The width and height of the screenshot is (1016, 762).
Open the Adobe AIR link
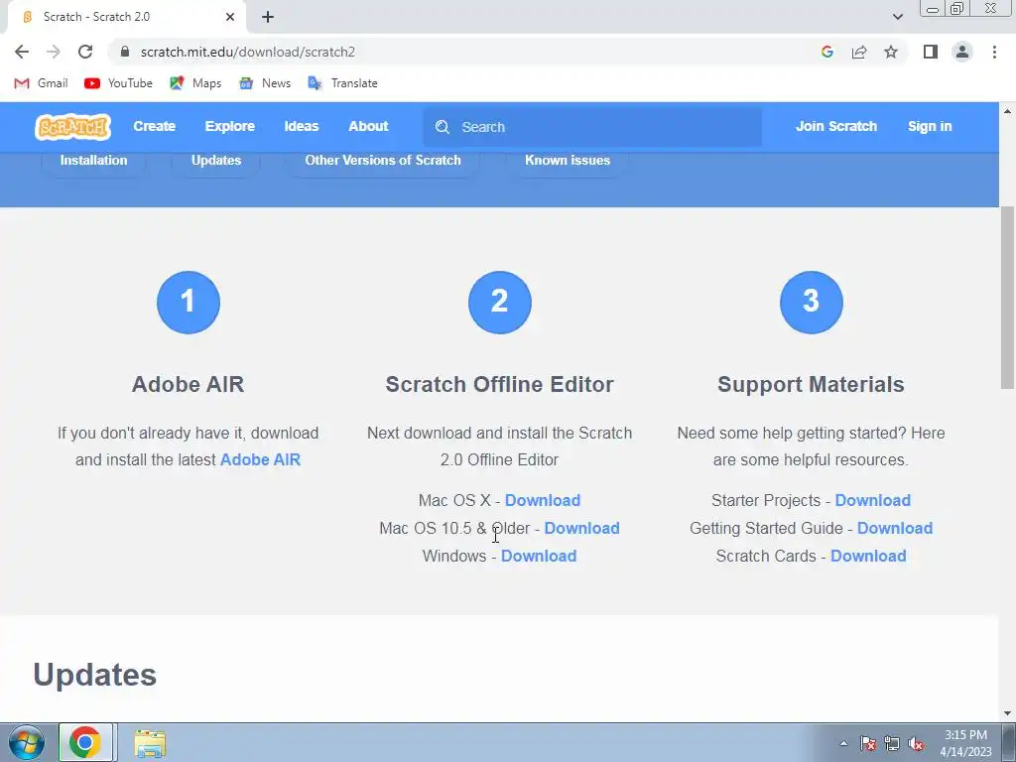261,460
